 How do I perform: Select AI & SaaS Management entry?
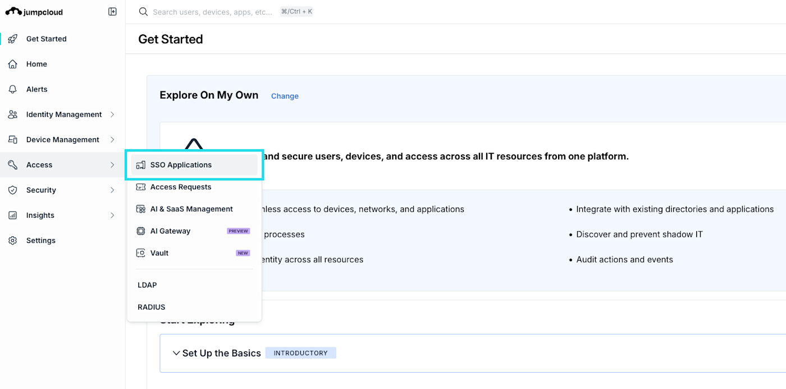194,209
